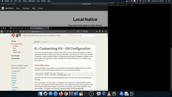Open the File menu
This screenshot has height=97, width=172.
point(12,1)
